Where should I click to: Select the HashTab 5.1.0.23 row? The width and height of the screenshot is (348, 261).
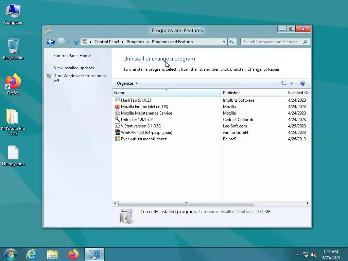[x=211, y=100]
